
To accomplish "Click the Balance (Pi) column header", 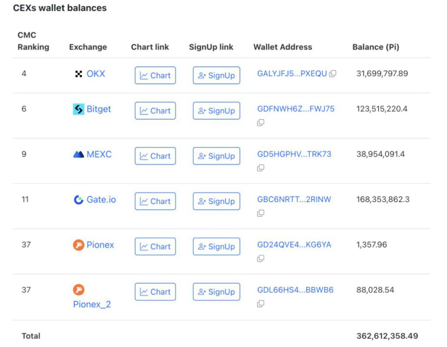I will click(376, 47).
